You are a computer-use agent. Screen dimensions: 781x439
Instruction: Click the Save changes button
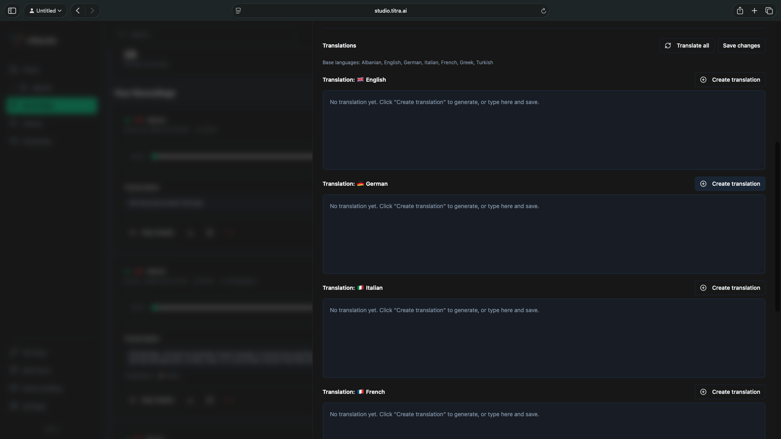[x=741, y=46]
